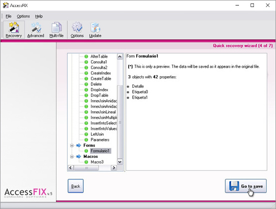Viewport: 276px width, 209px height.
Task: Select the Consulta2 query item
Action: pos(99,68)
